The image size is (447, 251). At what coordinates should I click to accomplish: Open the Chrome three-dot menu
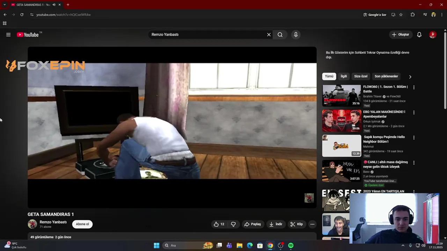click(x=442, y=15)
